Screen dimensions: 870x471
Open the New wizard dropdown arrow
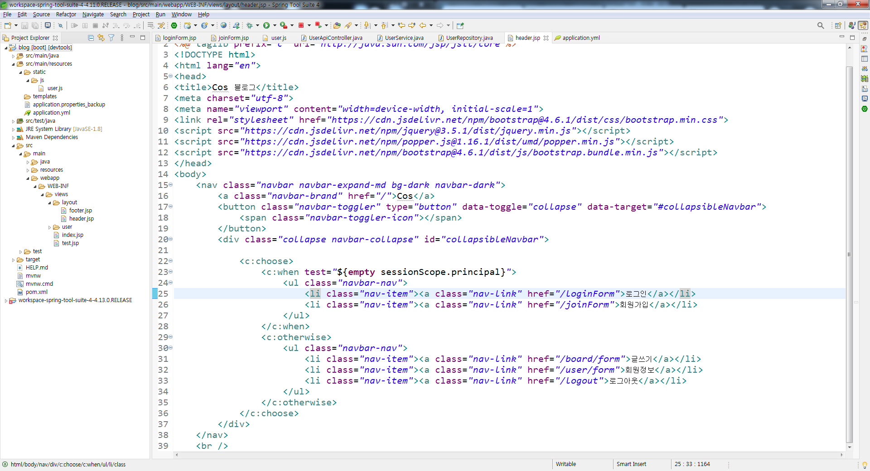16,25
